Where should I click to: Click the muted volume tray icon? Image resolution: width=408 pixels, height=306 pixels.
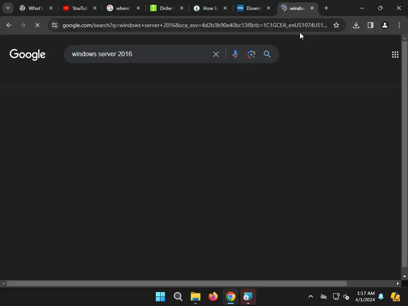[x=346, y=296]
